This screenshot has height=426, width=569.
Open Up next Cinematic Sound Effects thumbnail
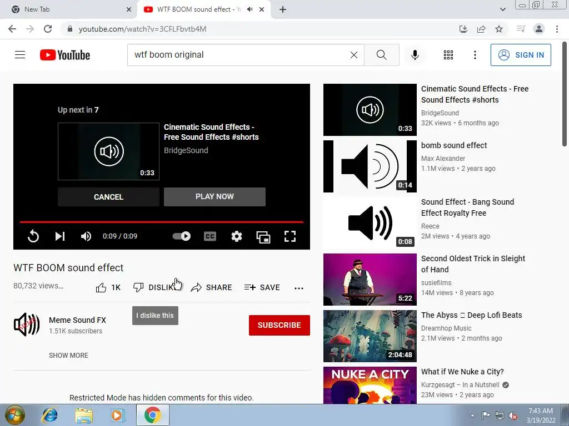click(x=108, y=151)
